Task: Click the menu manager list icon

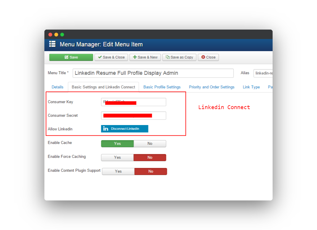Action: tap(52, 44)
